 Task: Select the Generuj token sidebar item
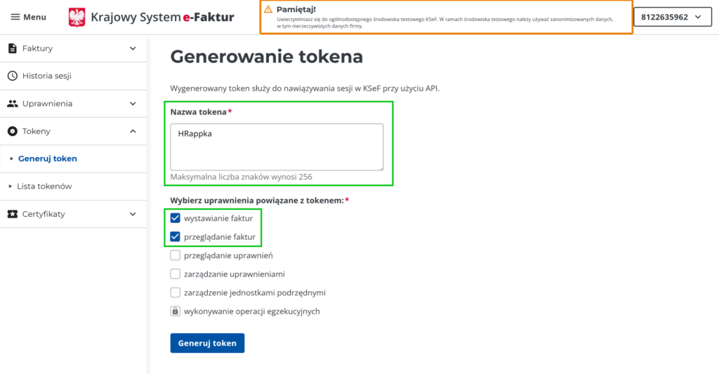[48, 159]
